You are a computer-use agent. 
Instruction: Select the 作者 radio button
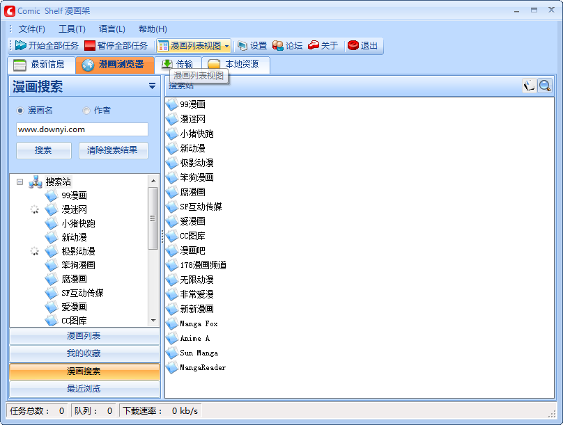(86, 111)
